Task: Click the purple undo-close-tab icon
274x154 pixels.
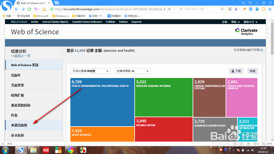Action: click(36, 9)
